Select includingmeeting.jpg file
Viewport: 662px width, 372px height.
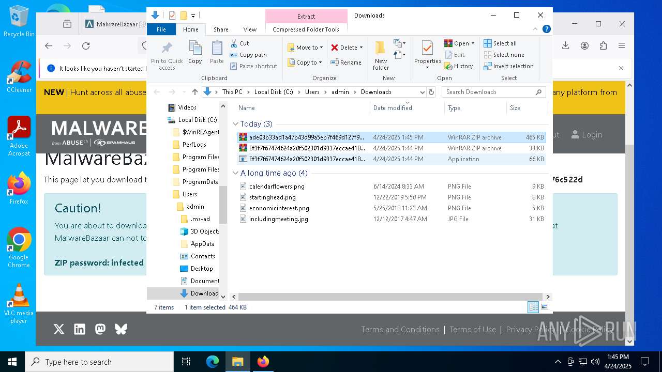391,219
